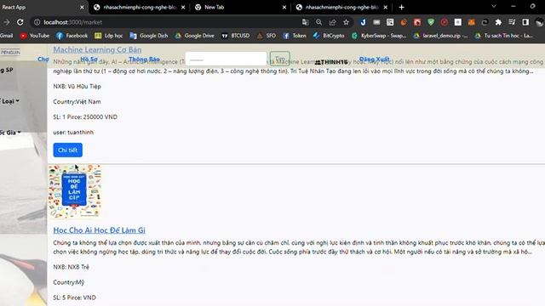Click the forward navigation arrow
Image resolution: width=545 pixels, height=306 pixels.
[x=6, y=22]
